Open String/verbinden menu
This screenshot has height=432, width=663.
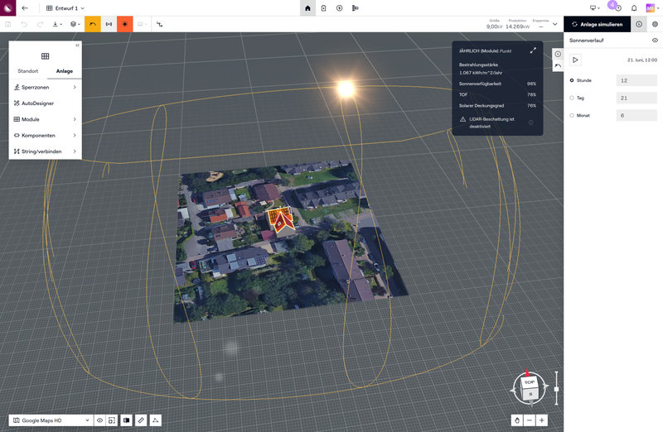pos(46,151)
